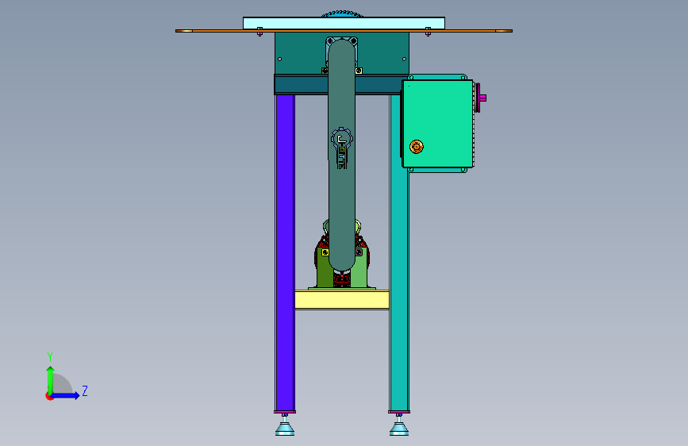Click the Y axis label text

point(50,356)
